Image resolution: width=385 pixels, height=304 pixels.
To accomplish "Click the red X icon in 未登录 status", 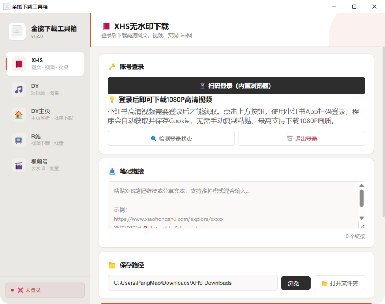I will pyautogui.click(x=20, y=290).
